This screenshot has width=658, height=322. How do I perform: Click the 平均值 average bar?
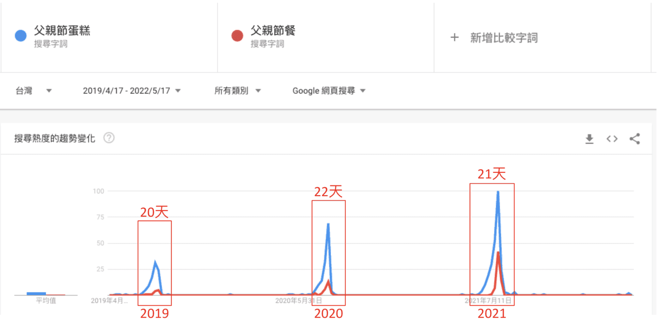tap(36, 293)
